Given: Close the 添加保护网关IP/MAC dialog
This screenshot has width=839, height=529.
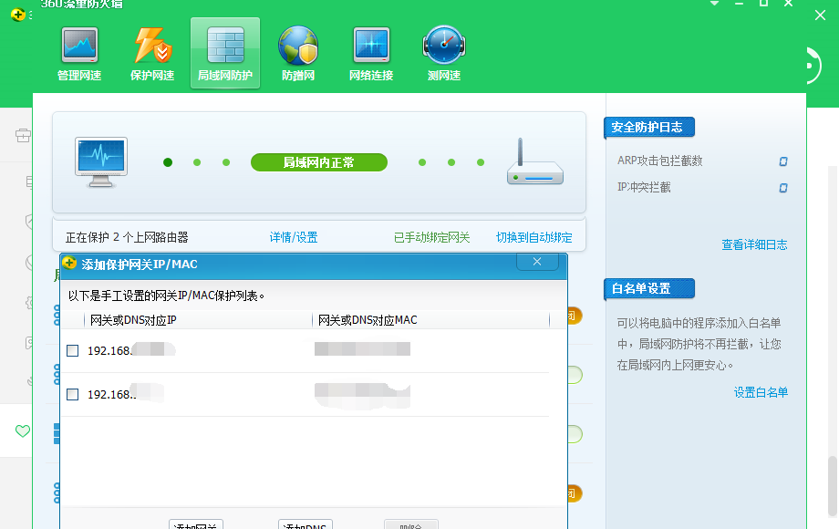Looking at the screenshot, I should tap(537, 262).
